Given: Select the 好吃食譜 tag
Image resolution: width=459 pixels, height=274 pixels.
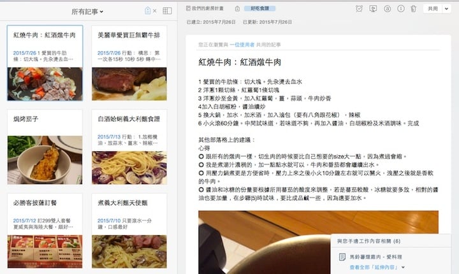Looking at the screenshot, I should pyautogui.click(x=259, y=8).
